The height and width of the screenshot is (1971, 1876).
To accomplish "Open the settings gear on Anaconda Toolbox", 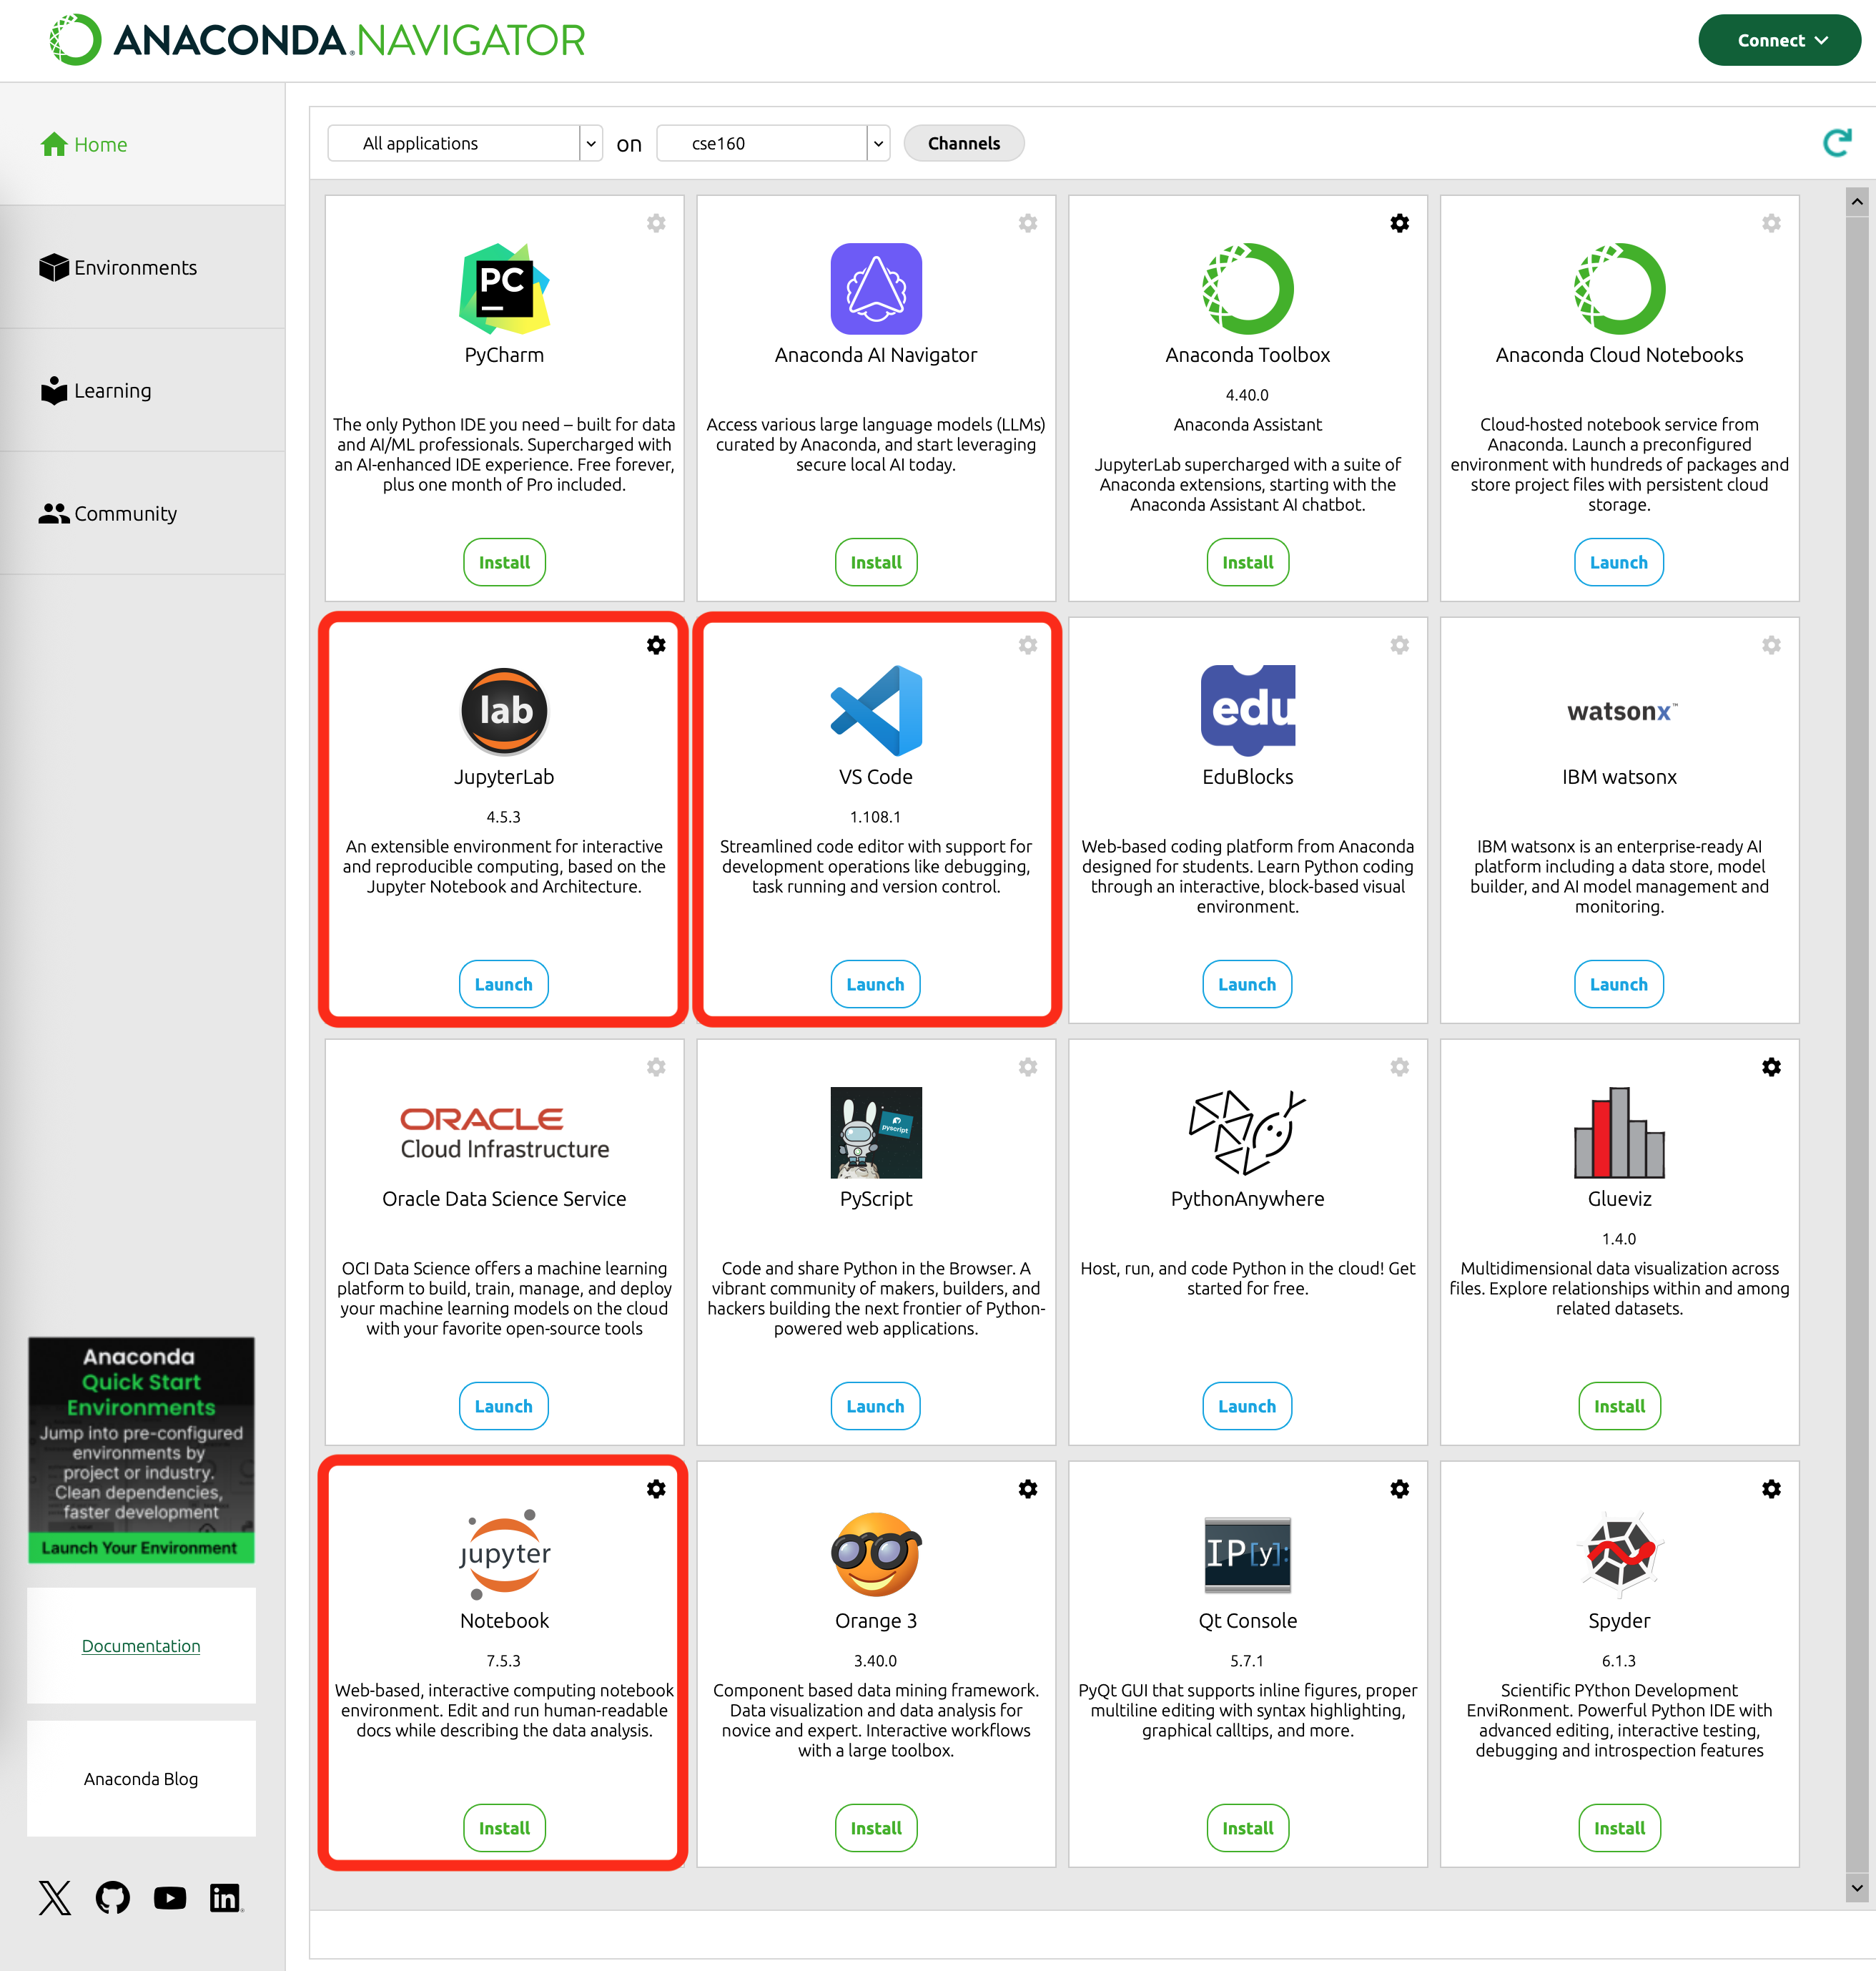I will (1400, 223).
